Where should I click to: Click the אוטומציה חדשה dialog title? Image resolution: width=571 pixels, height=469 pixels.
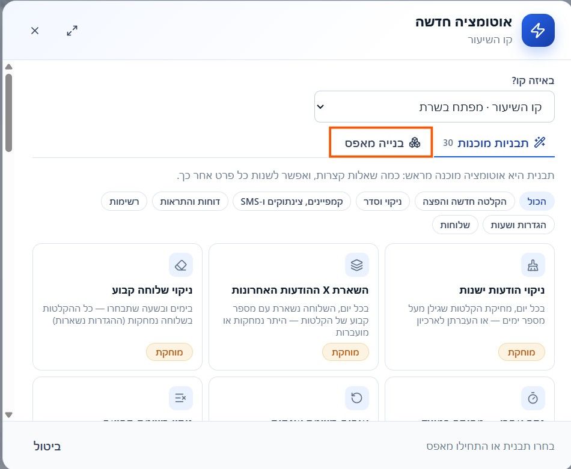tap(463, 22)
